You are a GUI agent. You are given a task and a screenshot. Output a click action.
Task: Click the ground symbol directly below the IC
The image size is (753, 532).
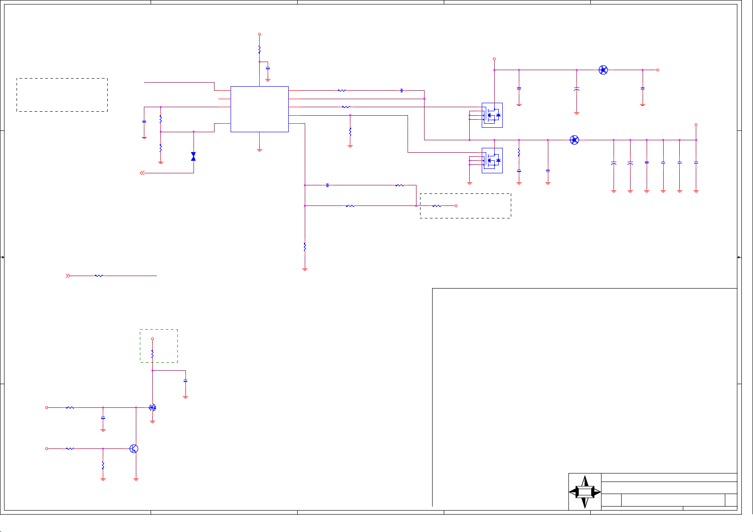coord(260,150)
